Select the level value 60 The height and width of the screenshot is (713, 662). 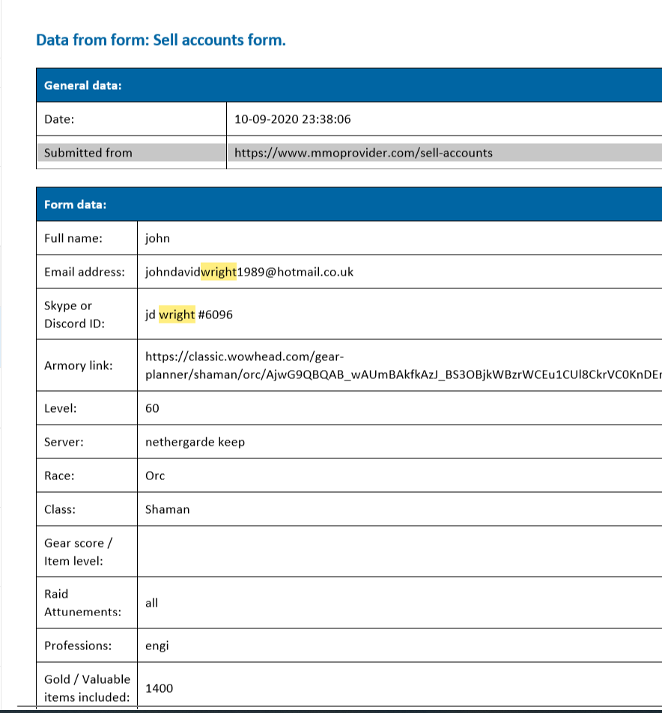click(x=152, y=408)
